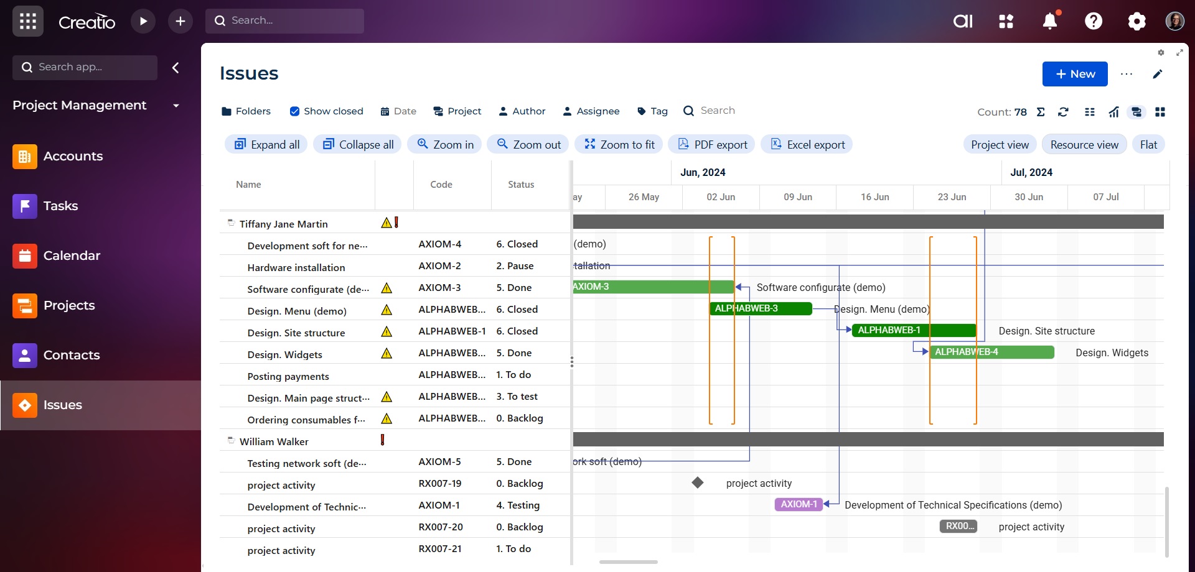The image size is (1195, 572).
Task: Click the summary sigma icon
Action: 1041,112
